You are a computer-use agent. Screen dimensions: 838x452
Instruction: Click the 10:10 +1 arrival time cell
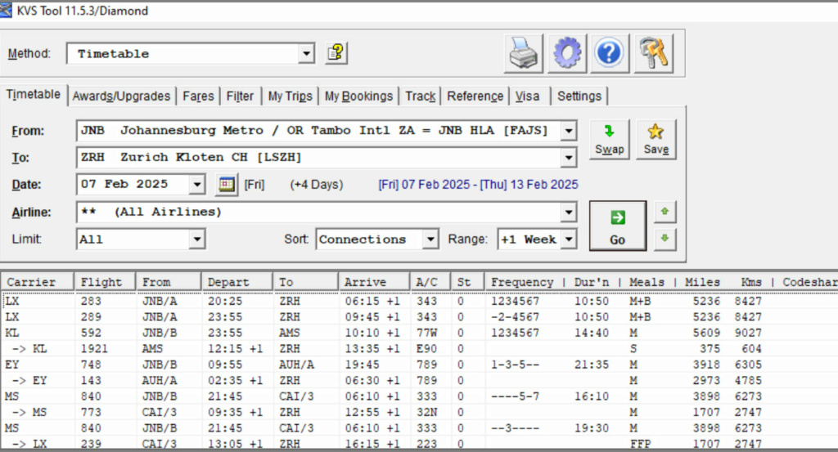pos(372,333)
